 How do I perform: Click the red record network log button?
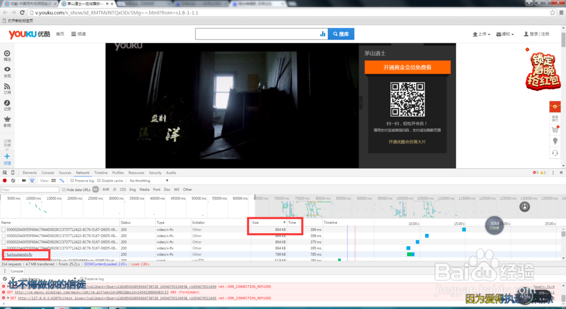[5, 181]
